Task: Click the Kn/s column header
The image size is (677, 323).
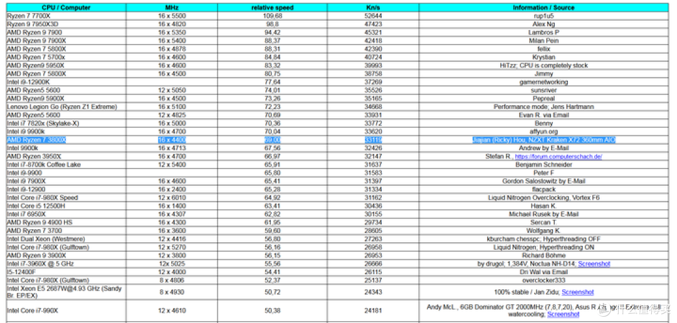Action: [372, 8]
